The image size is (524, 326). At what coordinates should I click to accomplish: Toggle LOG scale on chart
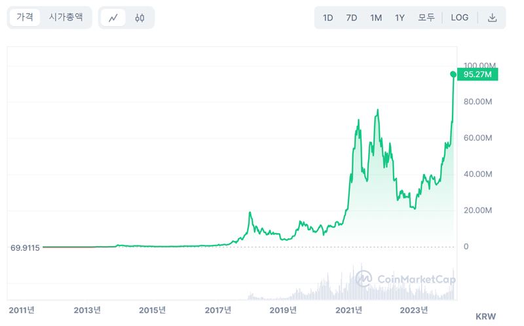pos(460,18)
